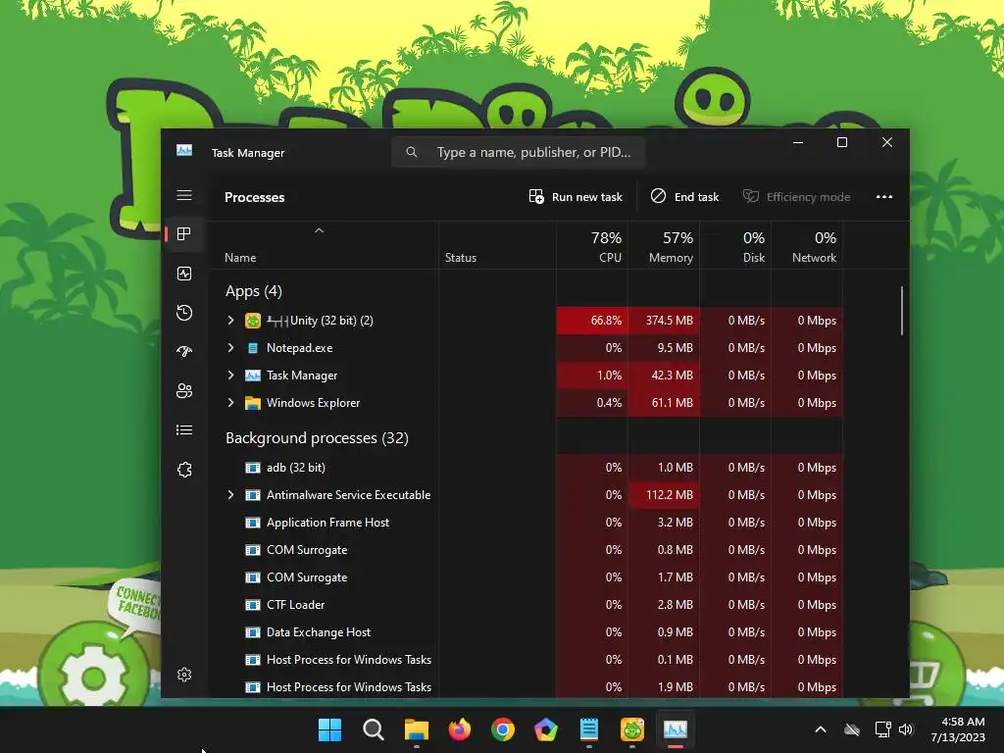Sort by the Name column header
The height and width of the screenshot is (753, 1004).
pos(324,246)
